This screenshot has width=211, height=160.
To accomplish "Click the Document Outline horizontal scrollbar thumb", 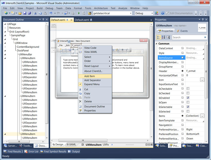I will 19,142.
